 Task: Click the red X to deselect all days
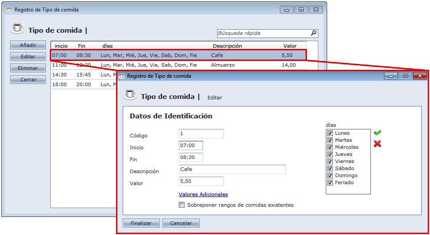pos(377,144)
